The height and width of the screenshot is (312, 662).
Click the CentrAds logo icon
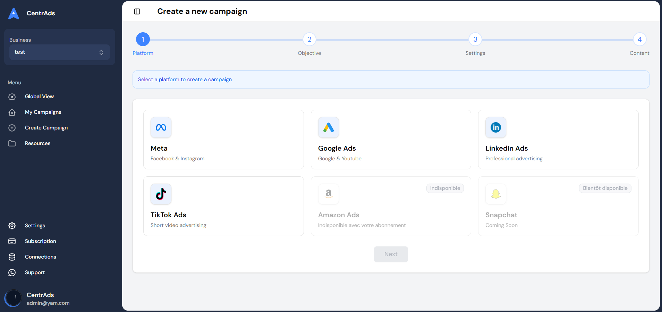pos(14,13)
